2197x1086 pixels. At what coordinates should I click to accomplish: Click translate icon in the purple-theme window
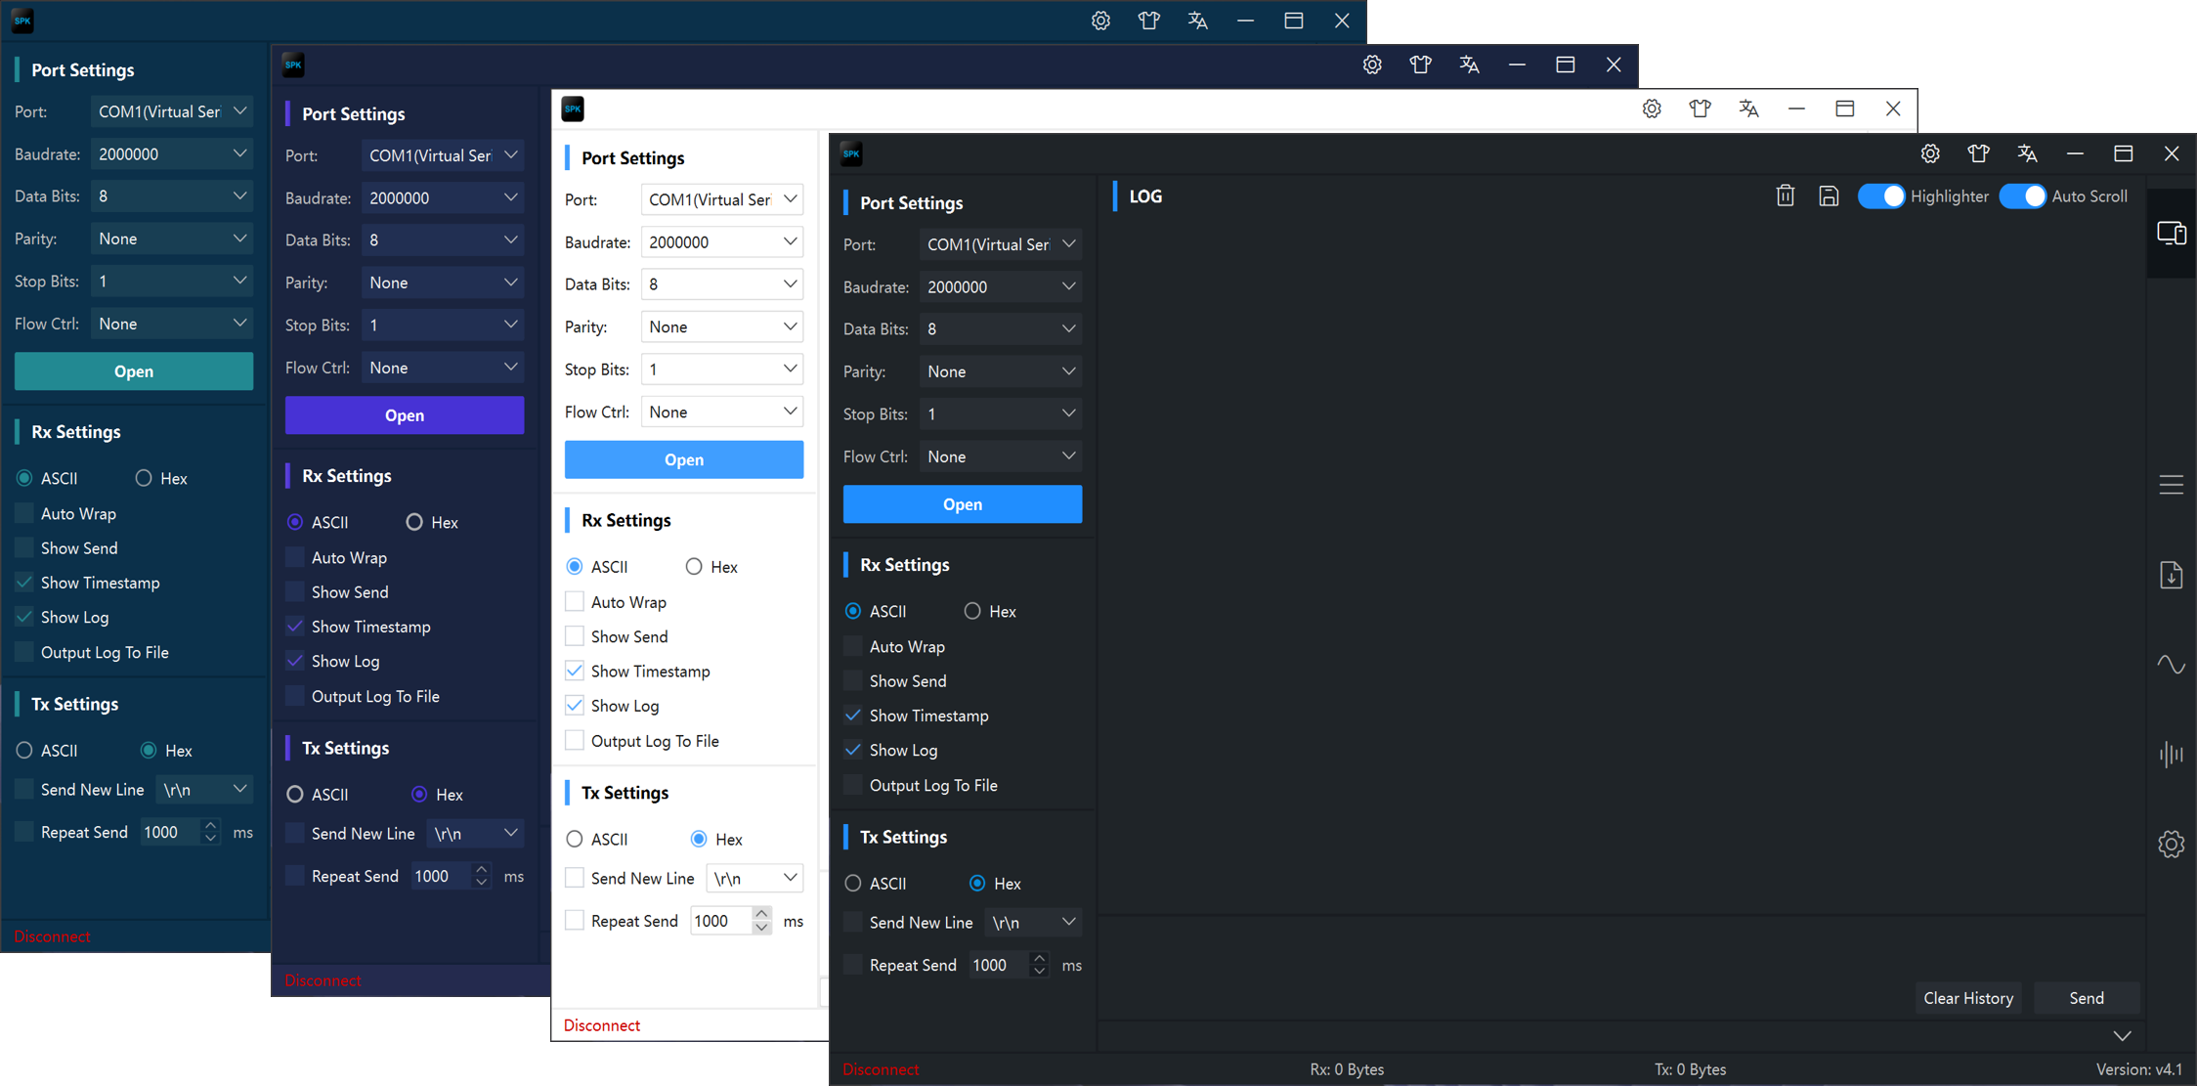coord(1469,65)
